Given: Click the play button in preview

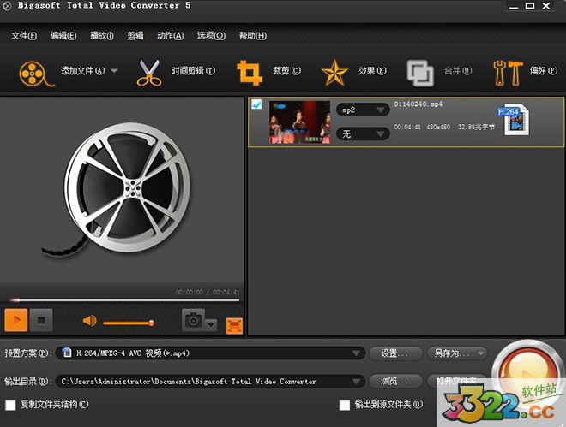Looking at the screenshot, I should point(16,320).
